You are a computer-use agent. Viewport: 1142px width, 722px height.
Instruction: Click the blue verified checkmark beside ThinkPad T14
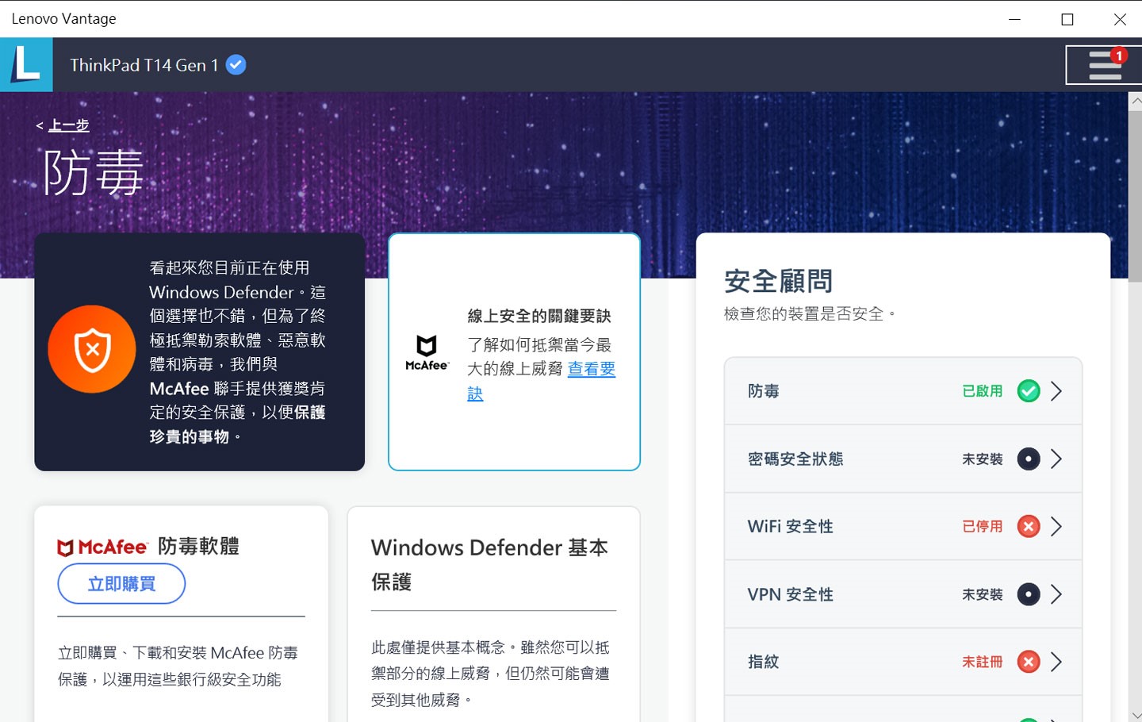click(236, 65)
